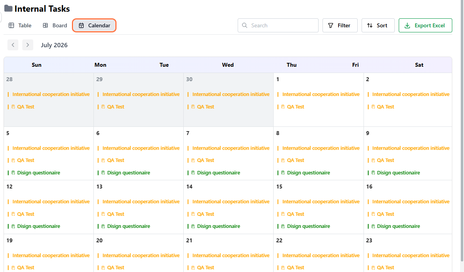Click the Wed column header

click(x=228, y=65)
